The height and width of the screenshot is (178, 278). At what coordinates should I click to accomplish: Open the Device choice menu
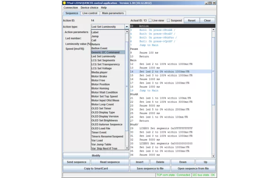click(89, 7)
